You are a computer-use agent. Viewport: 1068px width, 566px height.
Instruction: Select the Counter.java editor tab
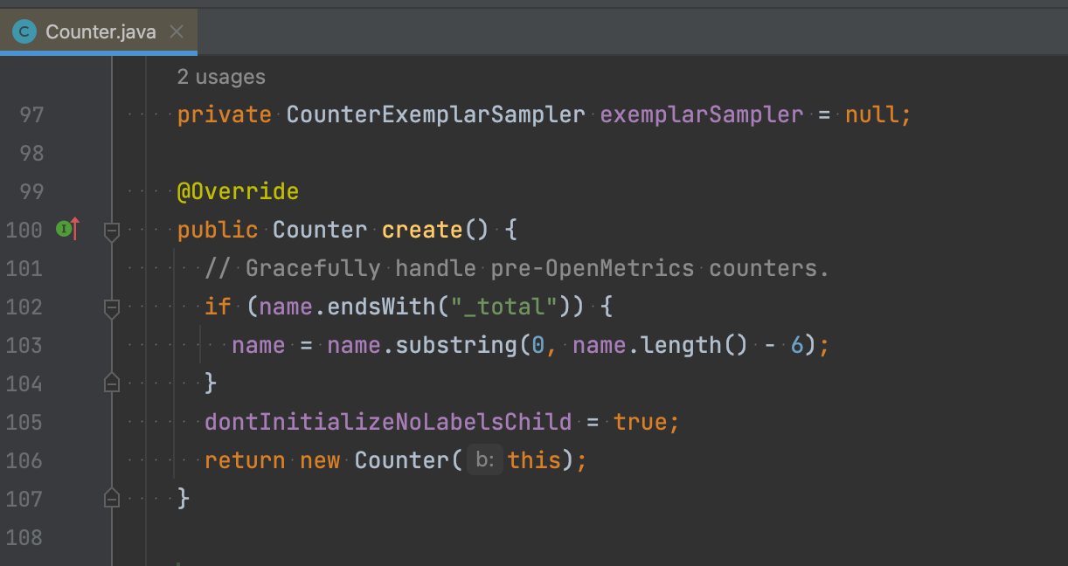coord(99,32)
